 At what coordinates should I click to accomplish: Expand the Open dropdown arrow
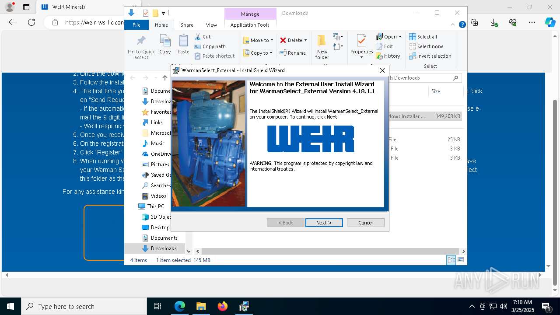tap(400, 37)
